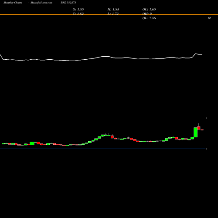218x218 pixels.
Task: Click the 'Monthly Charts' title text
Action: pos(13,3)
